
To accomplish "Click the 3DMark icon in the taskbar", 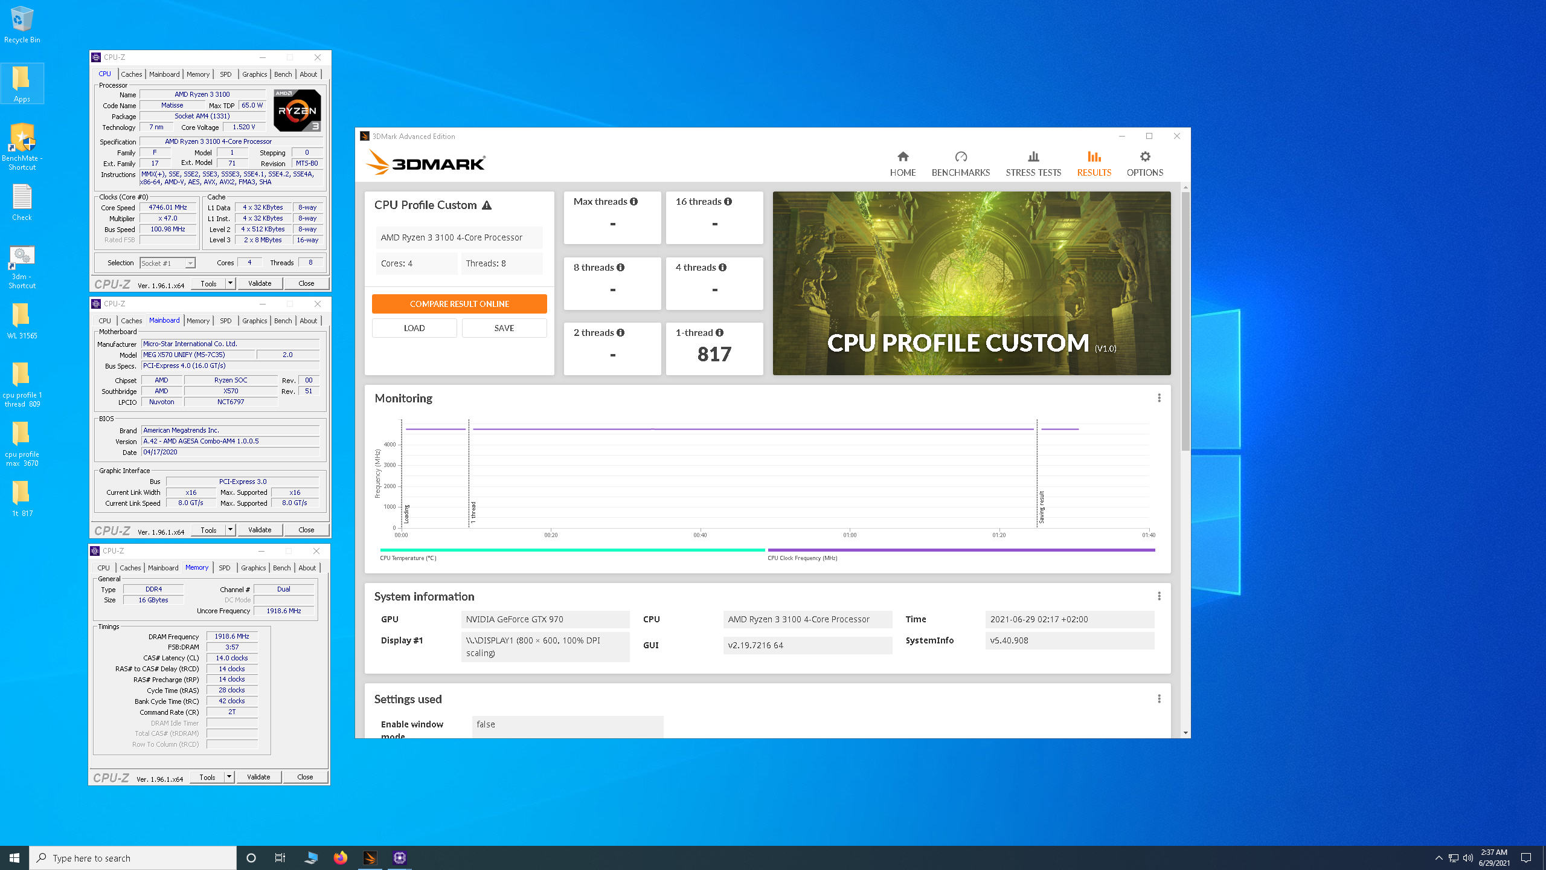I will coord(370,858).
